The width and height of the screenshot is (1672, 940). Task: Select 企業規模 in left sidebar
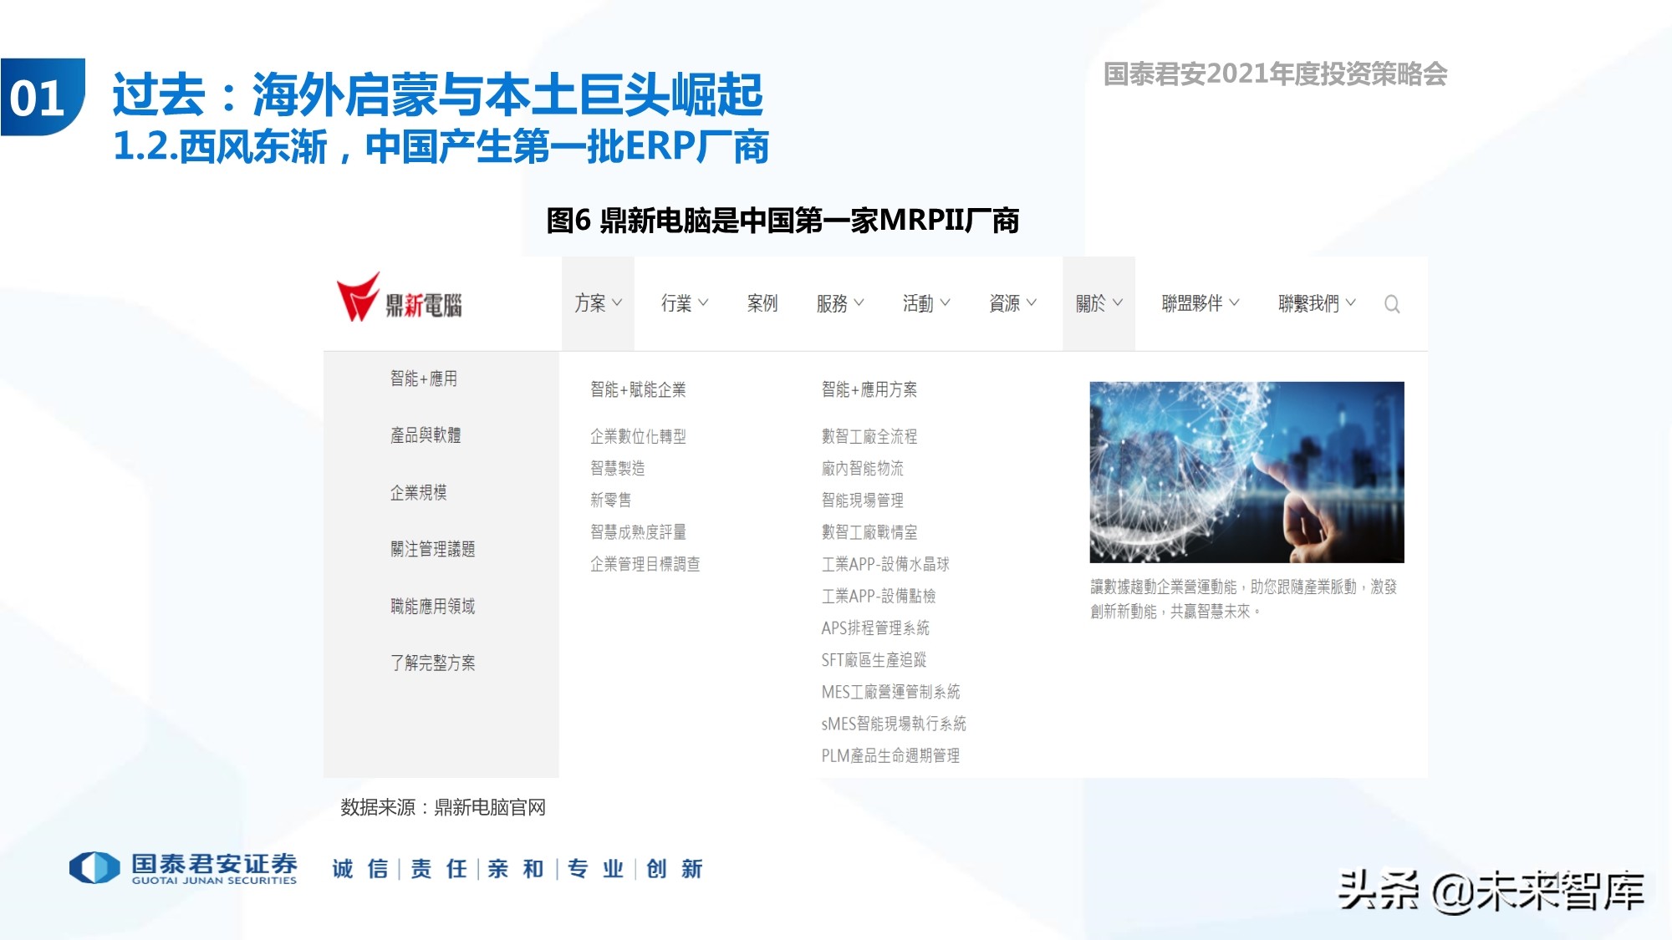coord(418,492)
